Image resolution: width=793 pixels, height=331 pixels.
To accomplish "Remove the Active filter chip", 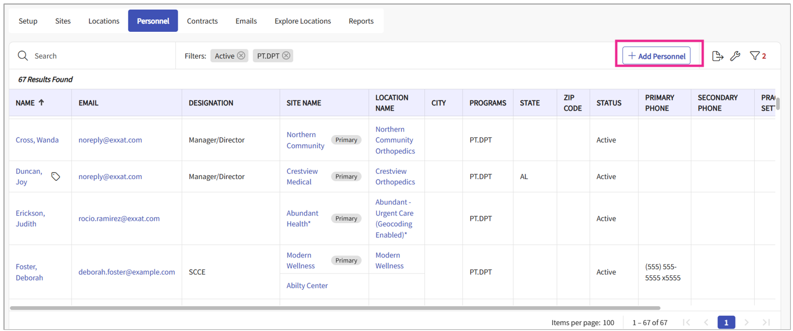I will (x=241, y=56).
